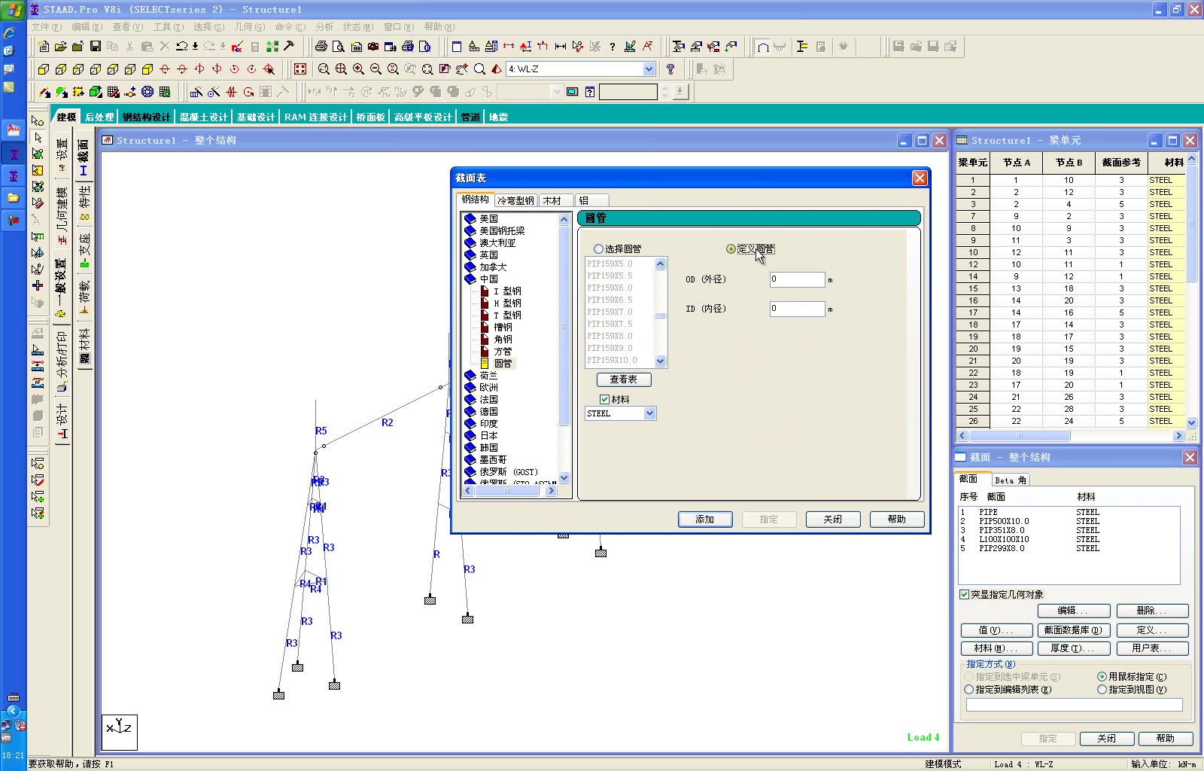Open the 后处理 page tab
Viewport: 1204px width, 771px height.
coord(99,117)
